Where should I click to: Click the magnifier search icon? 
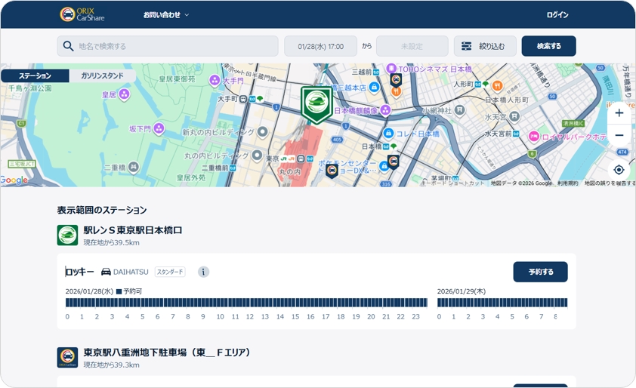point(68,46)
